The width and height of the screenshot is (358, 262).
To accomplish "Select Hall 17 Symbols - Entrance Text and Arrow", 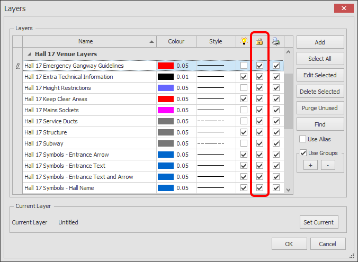I will pyautogui.click(x=79, y=177).
